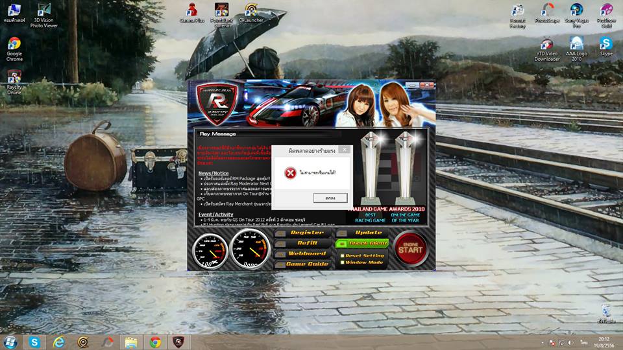Click the red error icon in dialog
The height and width of the screenshot is (350, 623).
click(x=290, y=172)
